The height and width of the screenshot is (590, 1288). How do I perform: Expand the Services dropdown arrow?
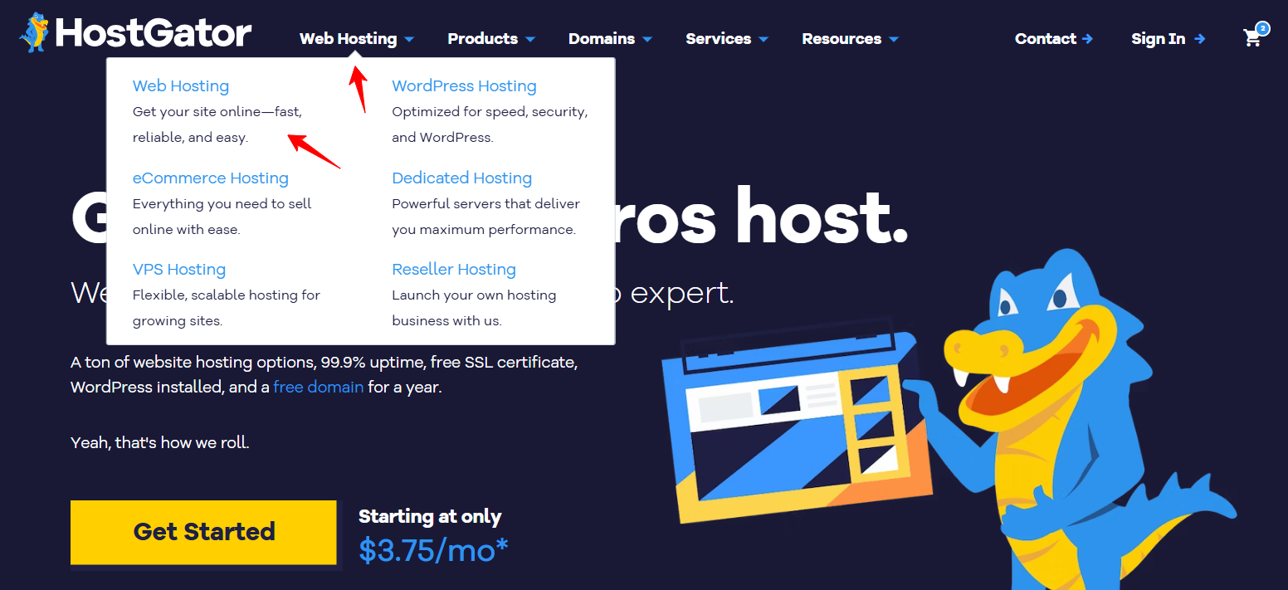pyautogui.click(x=764, y=39)
